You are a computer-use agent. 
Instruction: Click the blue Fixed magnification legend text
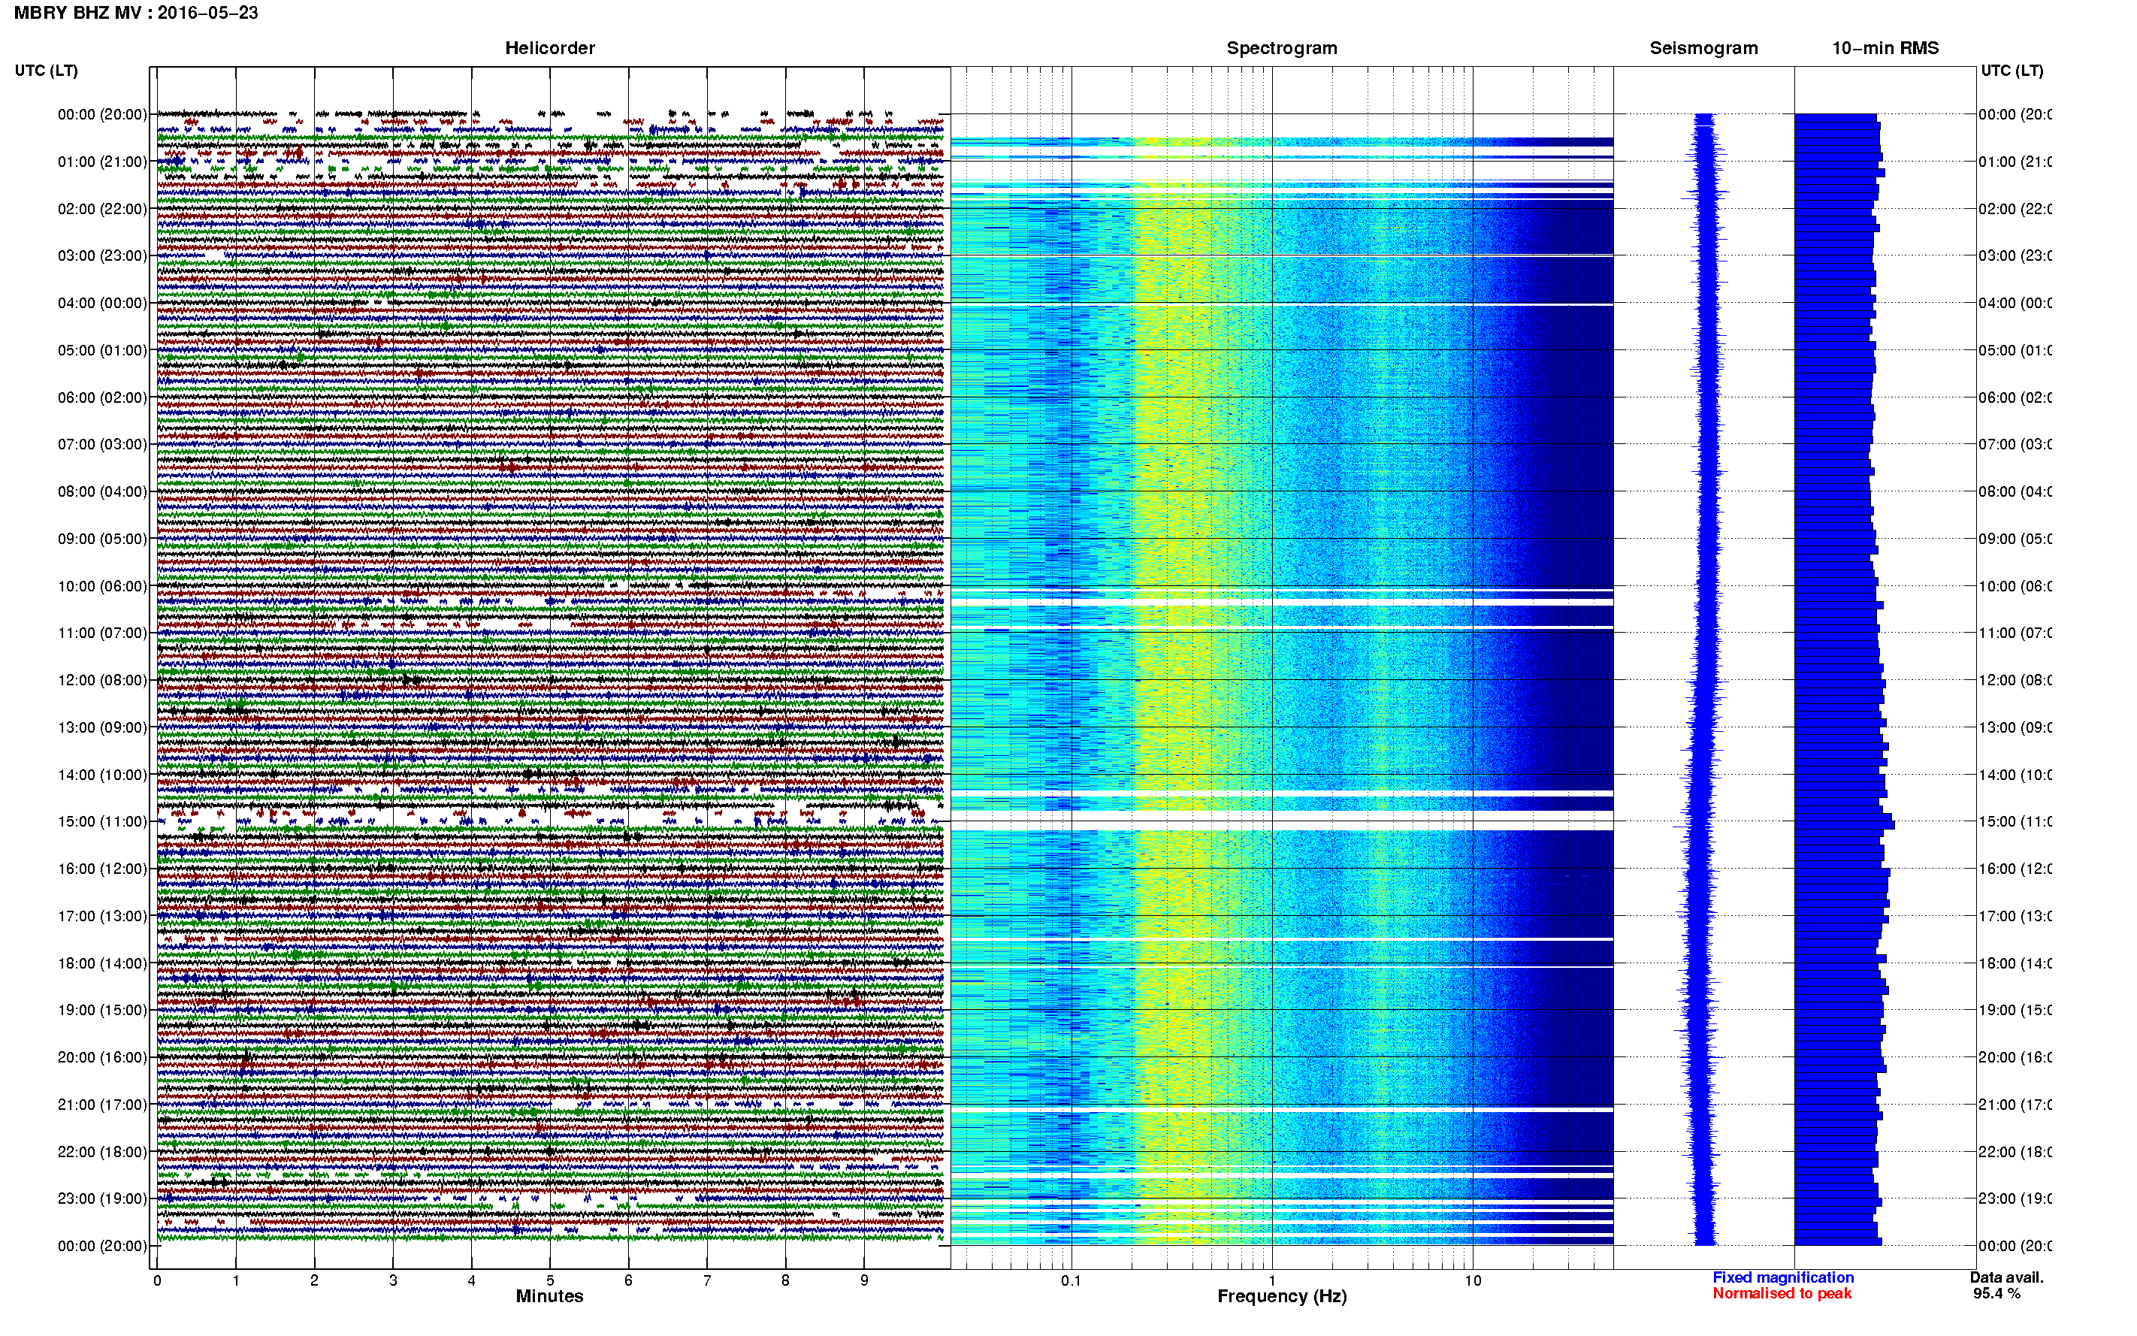[x=1783, y=1277]
